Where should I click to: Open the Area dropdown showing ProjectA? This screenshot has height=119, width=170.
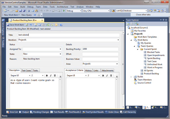[117, 64]
